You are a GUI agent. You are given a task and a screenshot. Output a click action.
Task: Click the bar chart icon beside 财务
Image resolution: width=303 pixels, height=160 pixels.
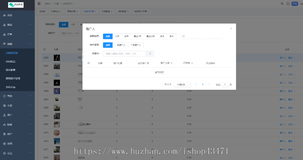pyautogui.click(x=4, y=124)
